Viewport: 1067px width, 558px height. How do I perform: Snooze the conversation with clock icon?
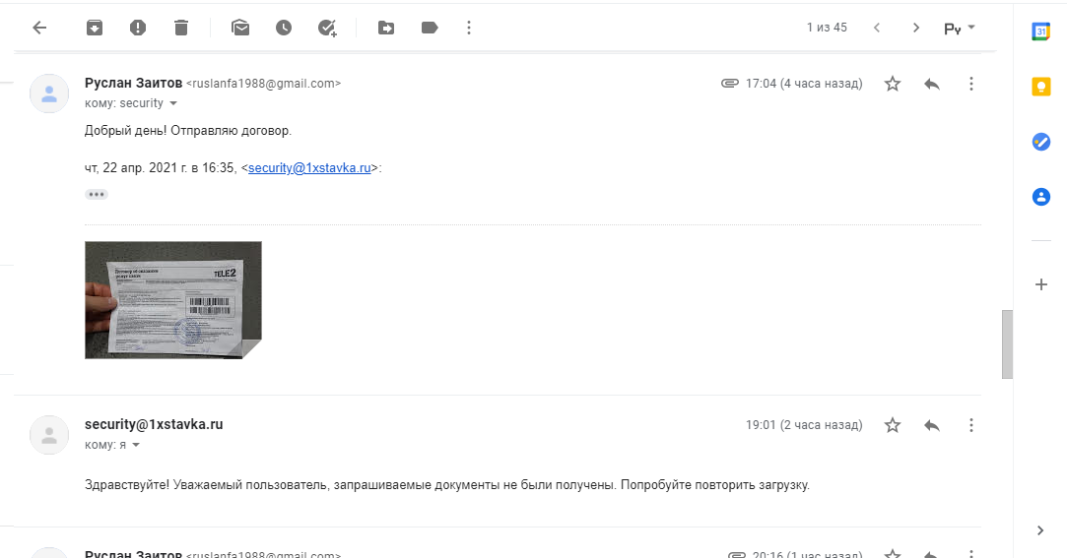[x=284, y=28]
